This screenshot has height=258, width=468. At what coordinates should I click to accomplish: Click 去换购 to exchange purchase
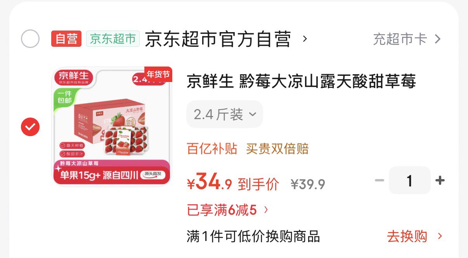pos(414,236)
